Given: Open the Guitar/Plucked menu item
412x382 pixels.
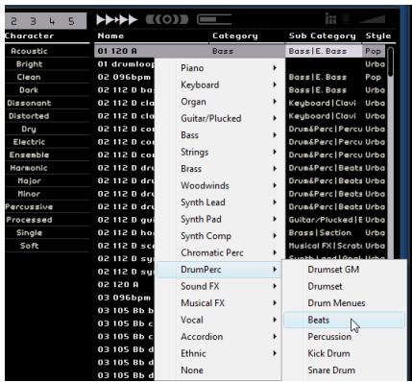Looking at the screenshot, I should coord(219,118).
